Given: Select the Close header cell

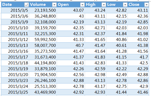Looking at the screenshot, I should [138, 5].
